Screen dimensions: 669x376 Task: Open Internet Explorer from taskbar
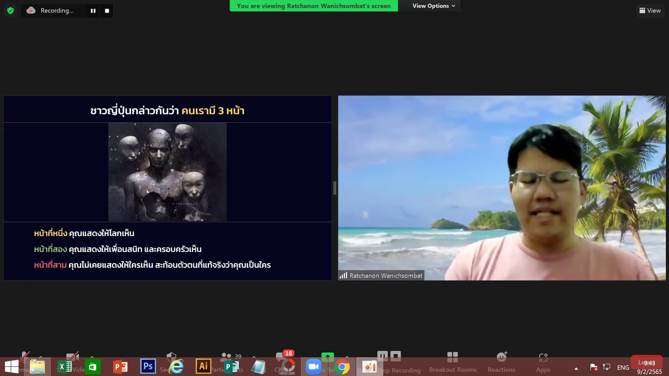tap(176, 367)
